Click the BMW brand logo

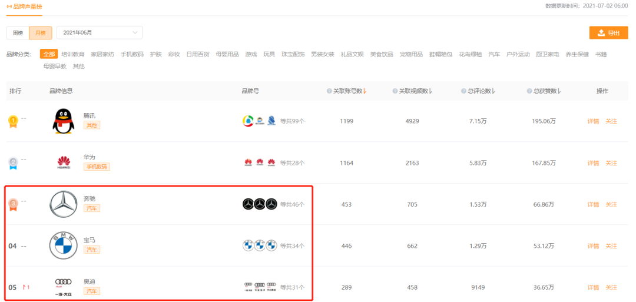63,245
